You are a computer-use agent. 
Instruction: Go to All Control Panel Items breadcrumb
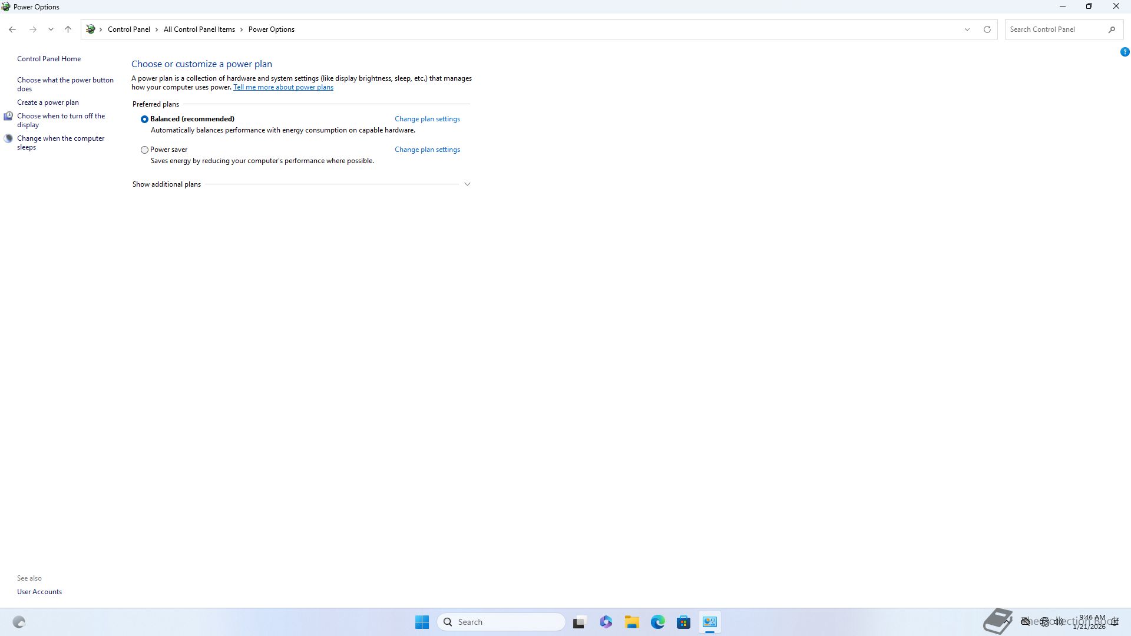point(199,29)
